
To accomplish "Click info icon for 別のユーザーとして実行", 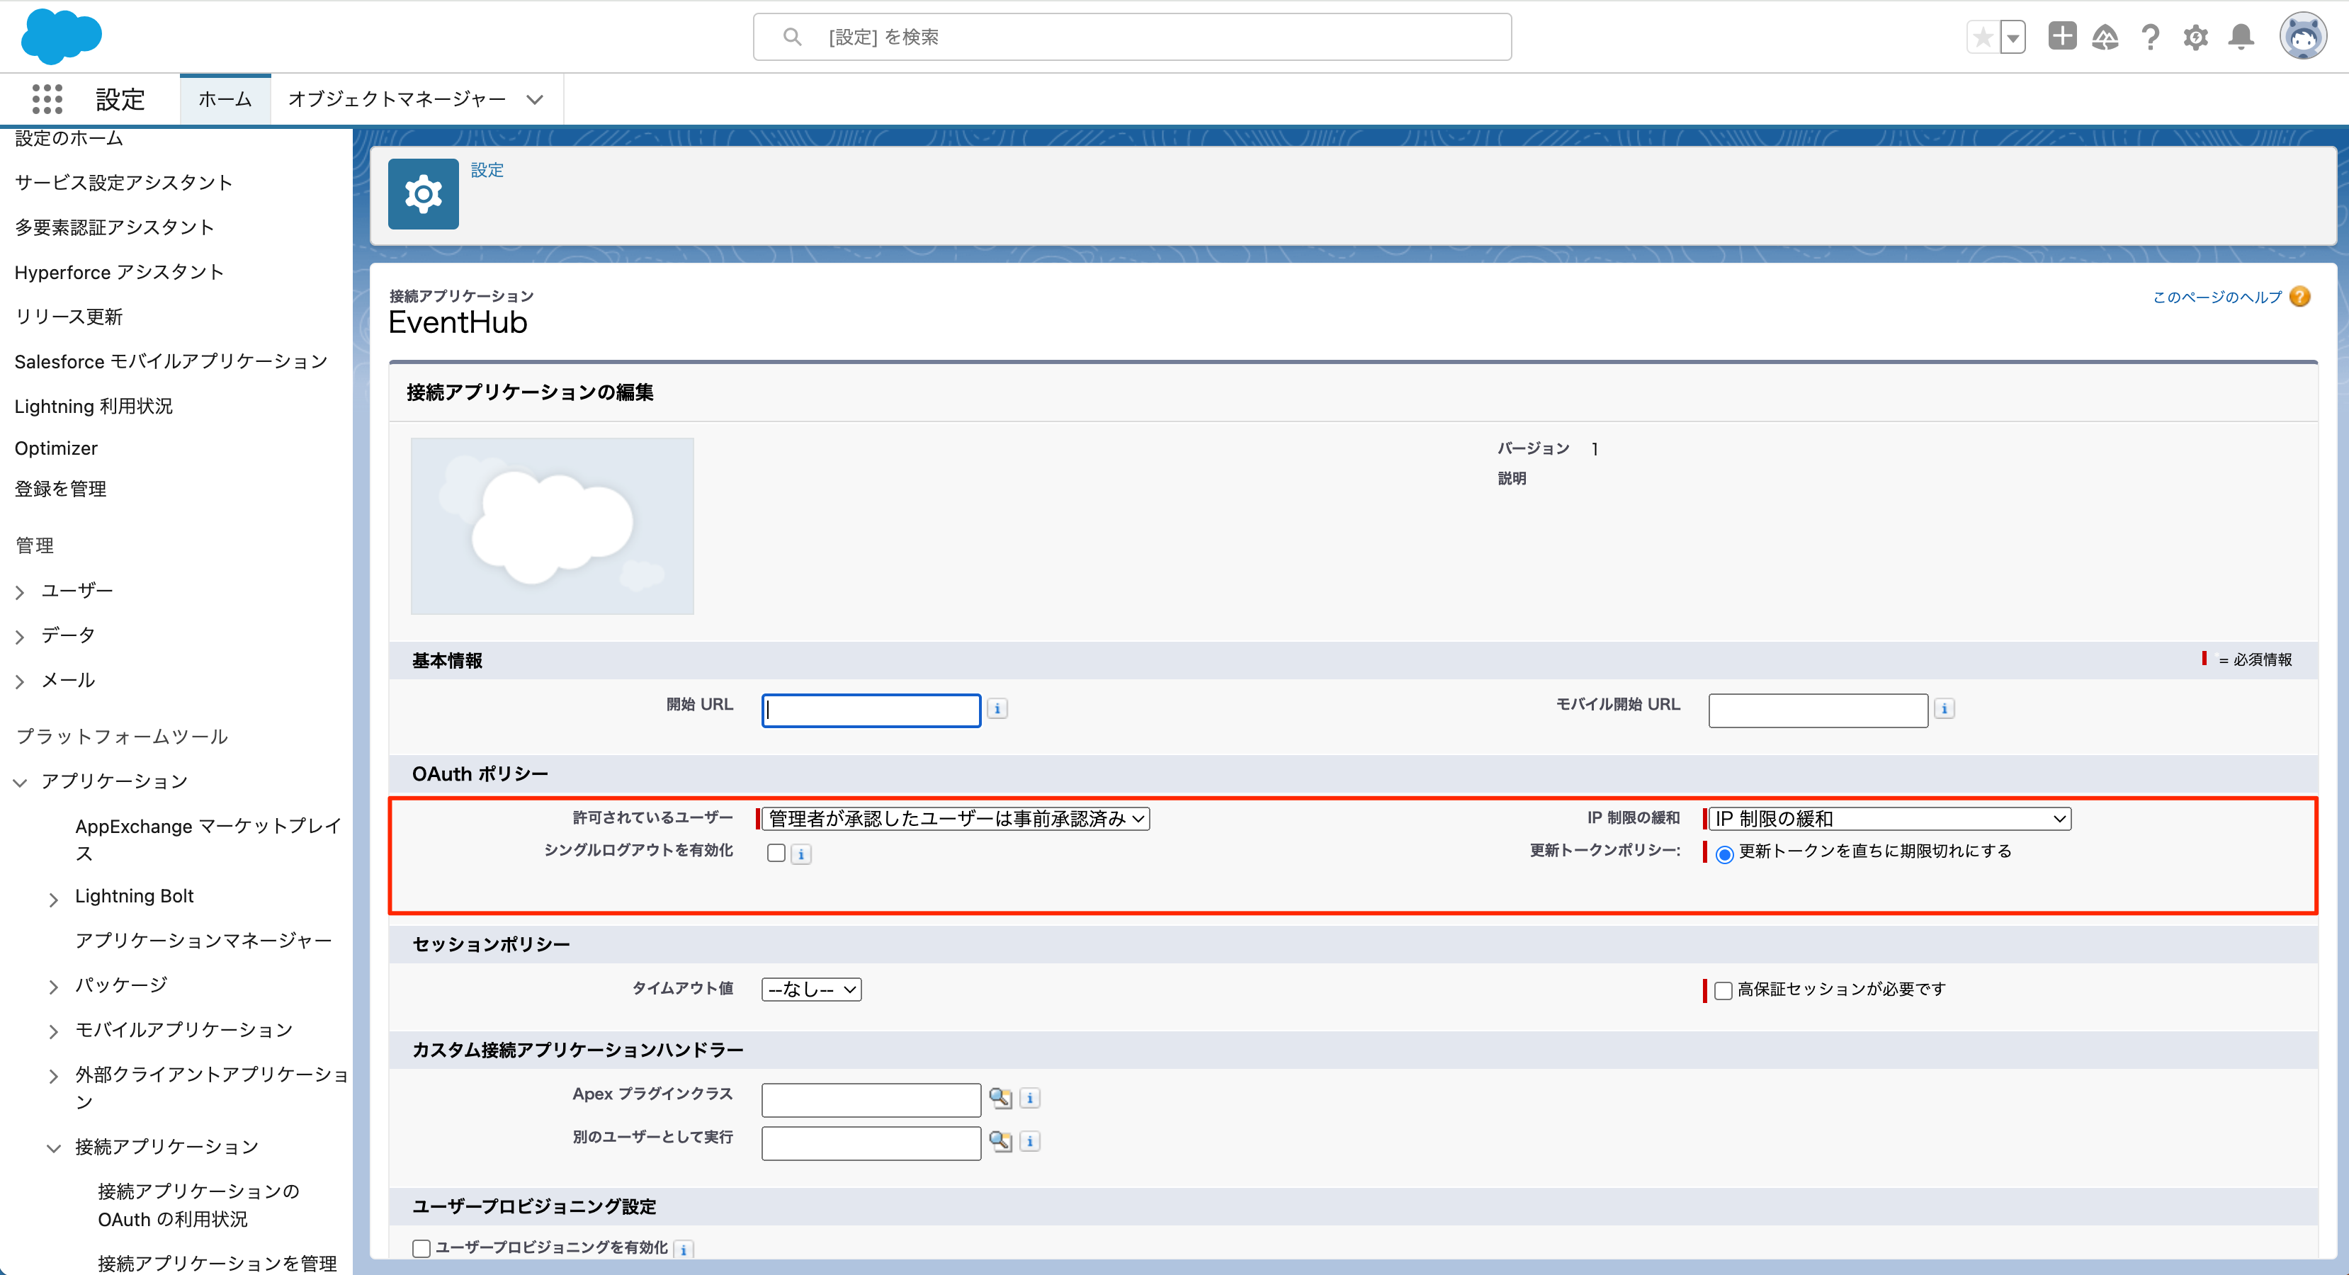I will click(x=1029, y=1141).
